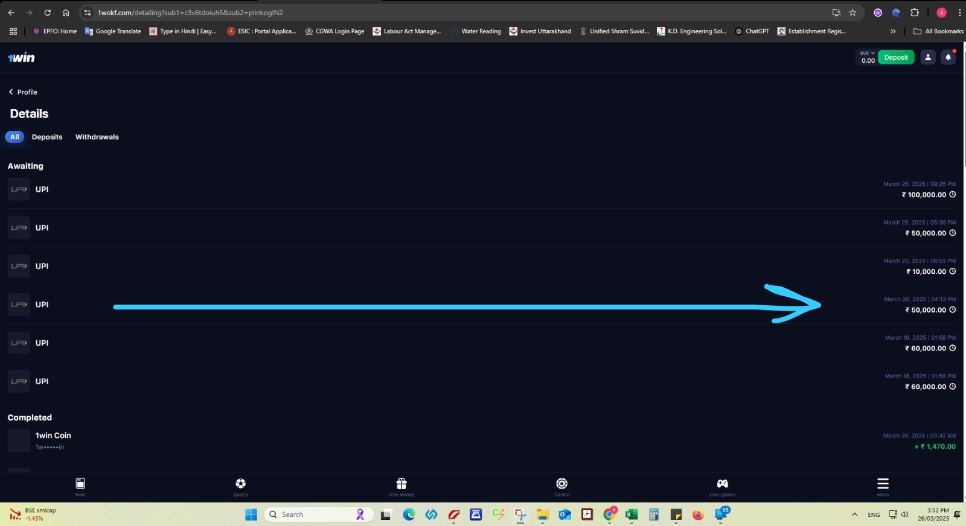The width and height of the screenshot is (966, 526).
Task: Open Outlook from the taskbar
Action: click(x=565, y=515)
